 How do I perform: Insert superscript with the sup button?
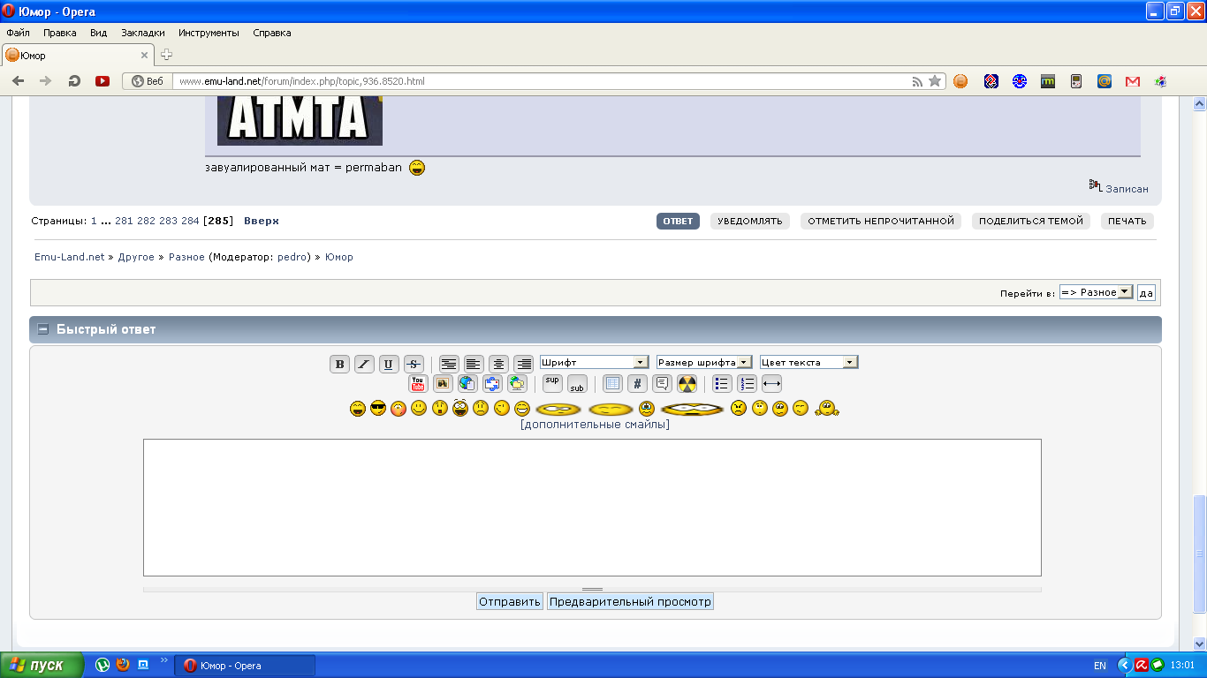[x=552, y=382]
